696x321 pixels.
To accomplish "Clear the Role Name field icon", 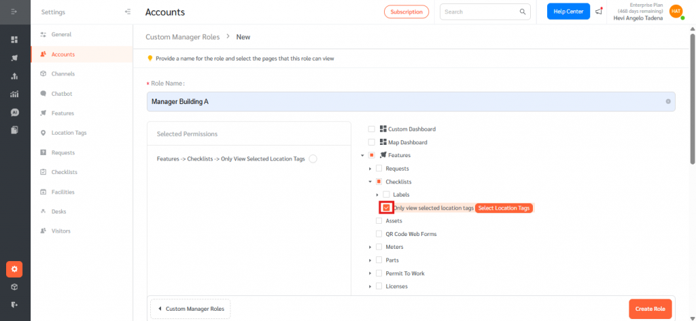I will [x=668, y=101].
